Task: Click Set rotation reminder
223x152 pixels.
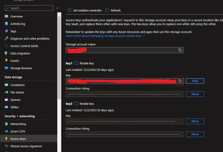Action: (87, 10)
